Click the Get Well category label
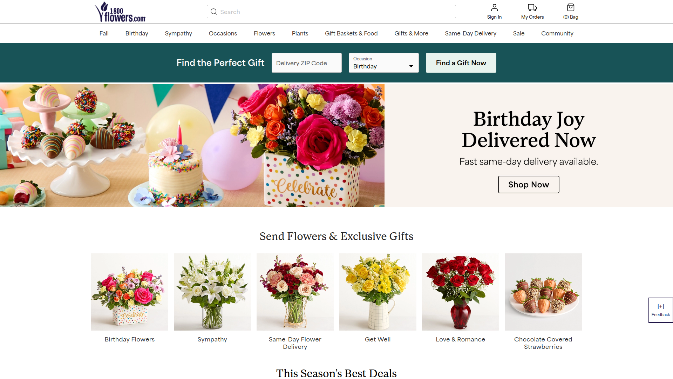673x379 pixels. click(378, 339)
